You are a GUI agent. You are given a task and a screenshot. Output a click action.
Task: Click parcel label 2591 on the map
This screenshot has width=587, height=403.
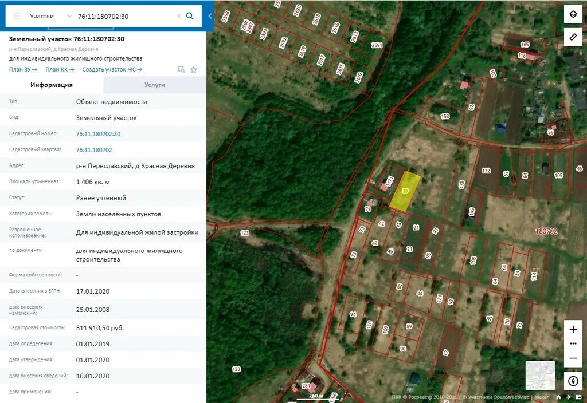pos(377,45)
